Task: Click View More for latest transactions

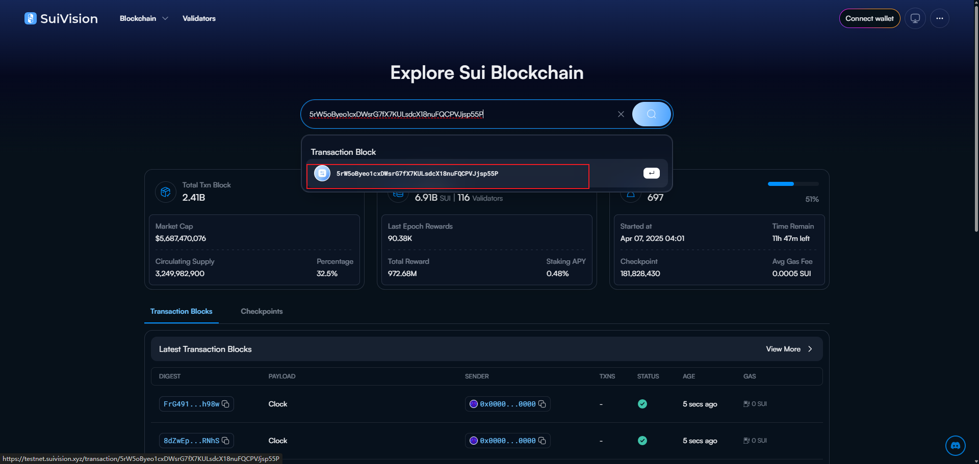Action: (x=789, y=349)
